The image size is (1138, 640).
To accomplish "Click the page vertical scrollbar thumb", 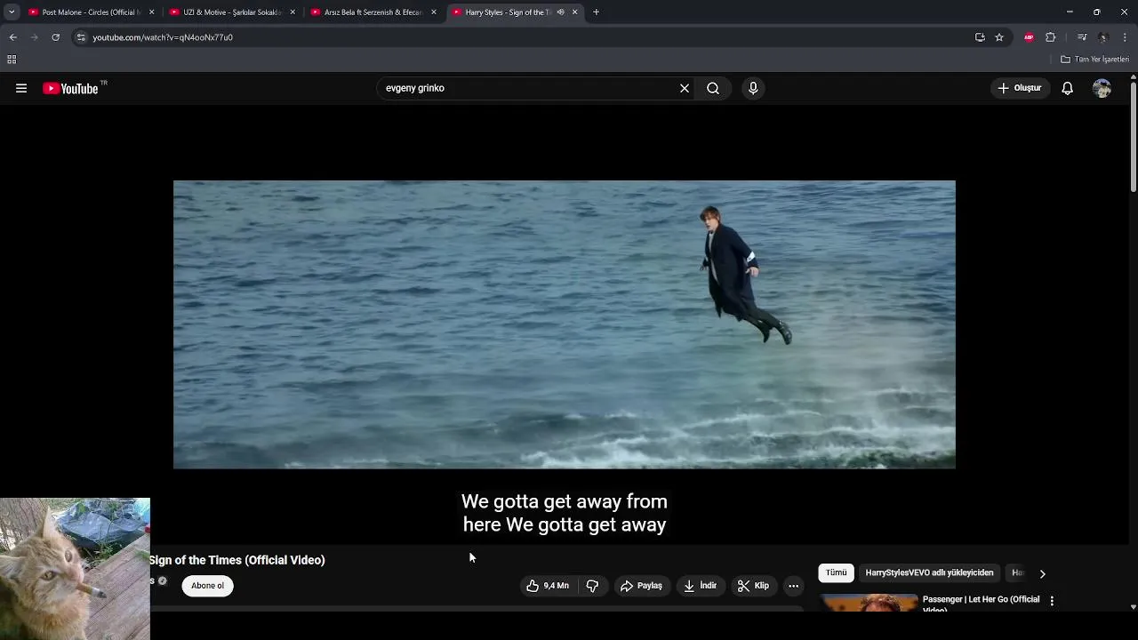I will (x=1133, y=135).
